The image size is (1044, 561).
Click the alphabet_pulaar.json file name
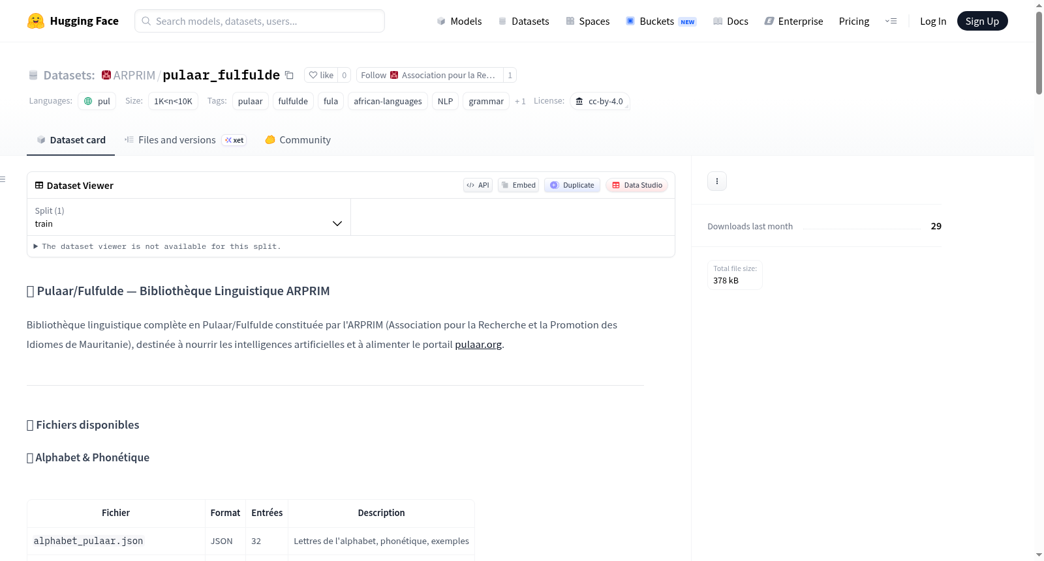point(88,541)
